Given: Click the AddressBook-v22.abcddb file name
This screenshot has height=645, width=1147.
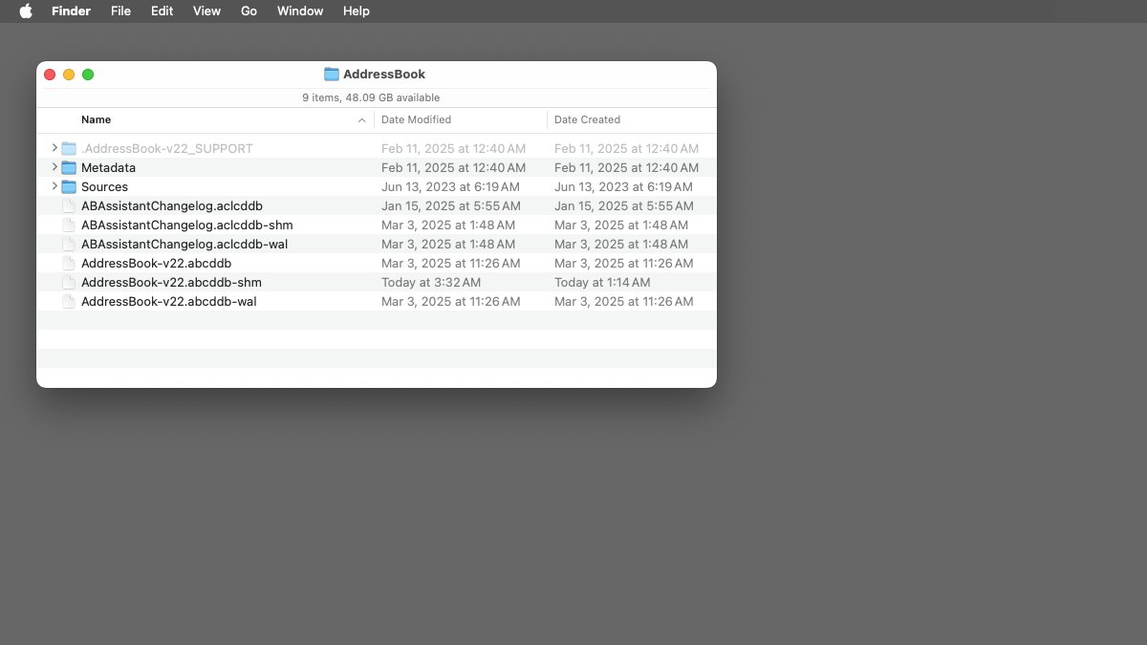Looking at the screenshot, I should (x=157, y=263).
